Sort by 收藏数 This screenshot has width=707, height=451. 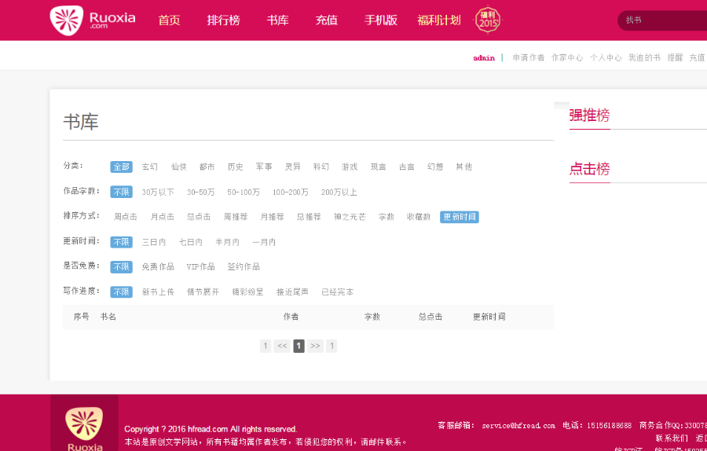point(419,217)
